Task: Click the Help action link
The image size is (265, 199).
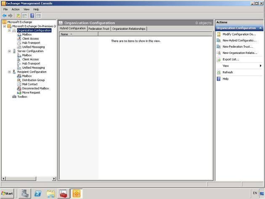Action: point(225,79)
